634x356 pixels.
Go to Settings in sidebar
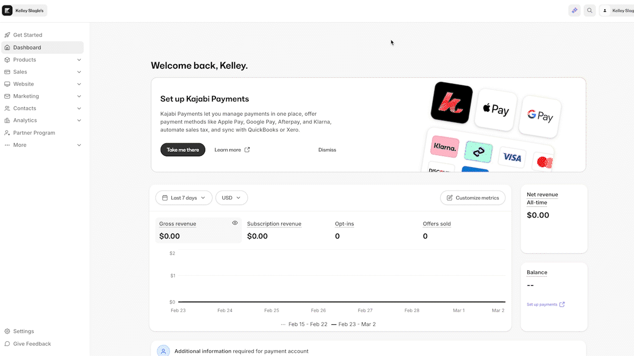pos(43,331)
